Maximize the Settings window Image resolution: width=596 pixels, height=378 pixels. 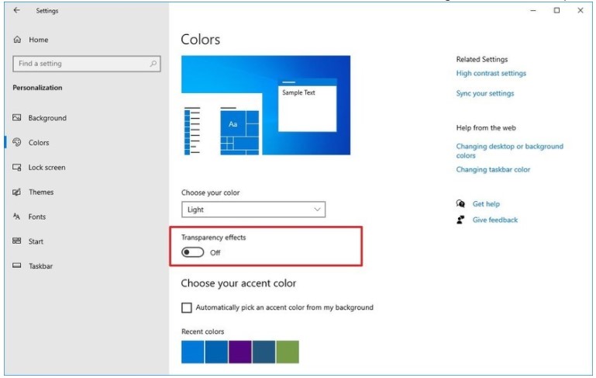pos(556,11)
